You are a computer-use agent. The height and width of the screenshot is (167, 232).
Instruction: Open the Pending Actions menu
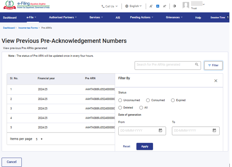142,17
